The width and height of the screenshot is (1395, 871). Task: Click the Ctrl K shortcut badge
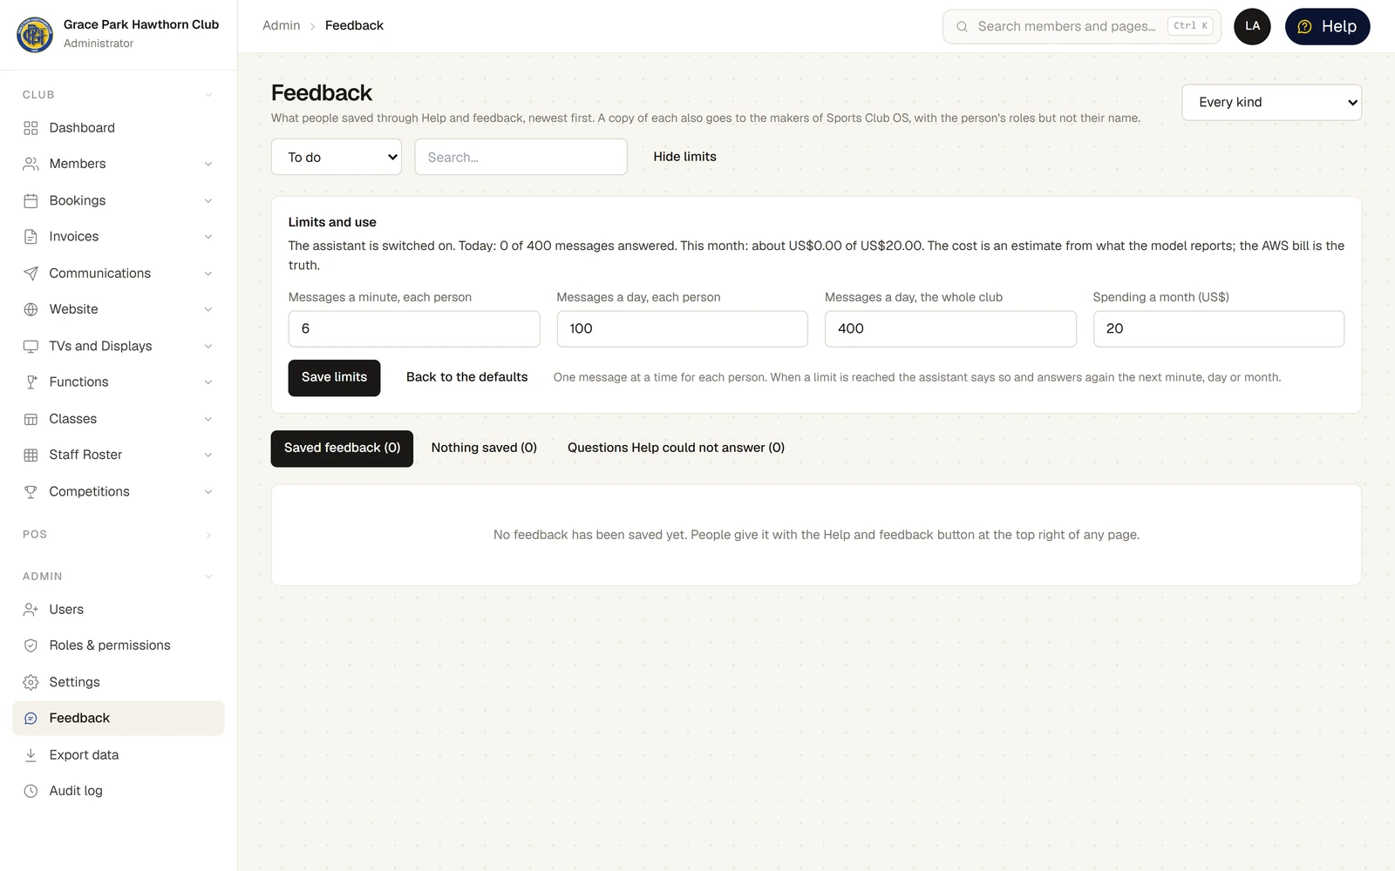pyautogui.click(x=1190, y=26)
